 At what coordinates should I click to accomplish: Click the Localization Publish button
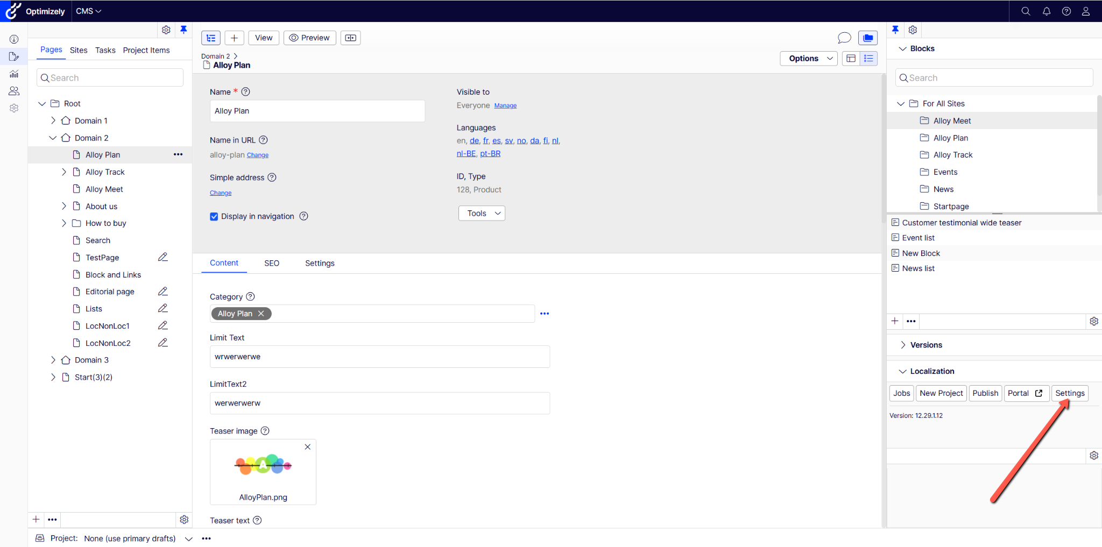pos(985,393)
